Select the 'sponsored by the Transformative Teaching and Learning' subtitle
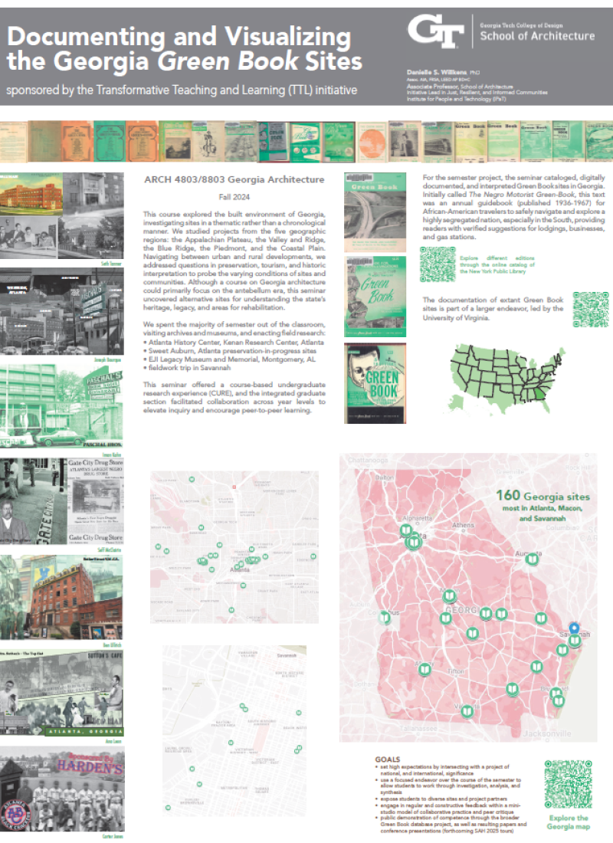The image size is (613, 843). (x=182, y=90)
